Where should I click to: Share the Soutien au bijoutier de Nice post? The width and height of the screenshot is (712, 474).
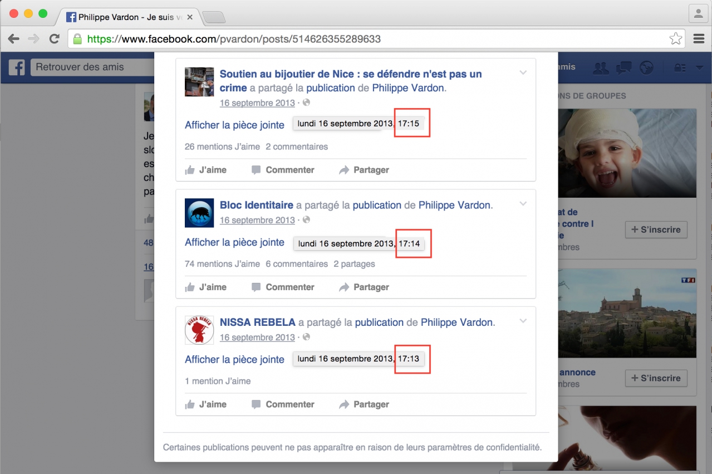(x=364, y=170)
